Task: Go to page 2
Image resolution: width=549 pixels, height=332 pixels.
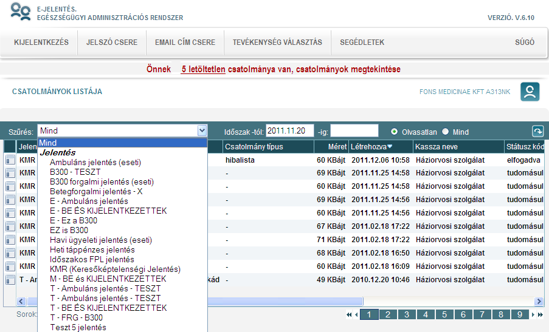Action: click(x=388, y=314)
